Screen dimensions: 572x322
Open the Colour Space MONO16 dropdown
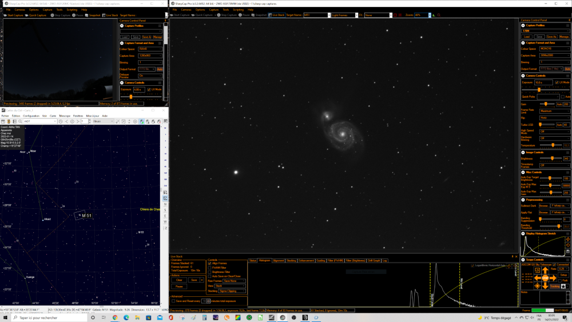pos(554,49)
